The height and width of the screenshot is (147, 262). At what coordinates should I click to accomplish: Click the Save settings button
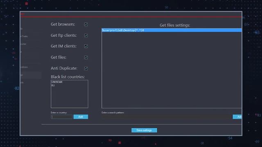[x=144, y=130]
